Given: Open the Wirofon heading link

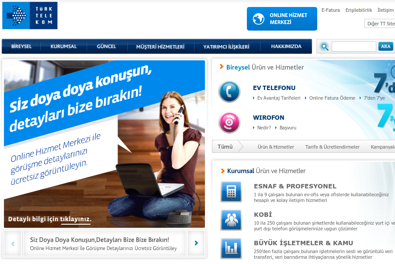Looking at the screenshot, I should [269, 118].
